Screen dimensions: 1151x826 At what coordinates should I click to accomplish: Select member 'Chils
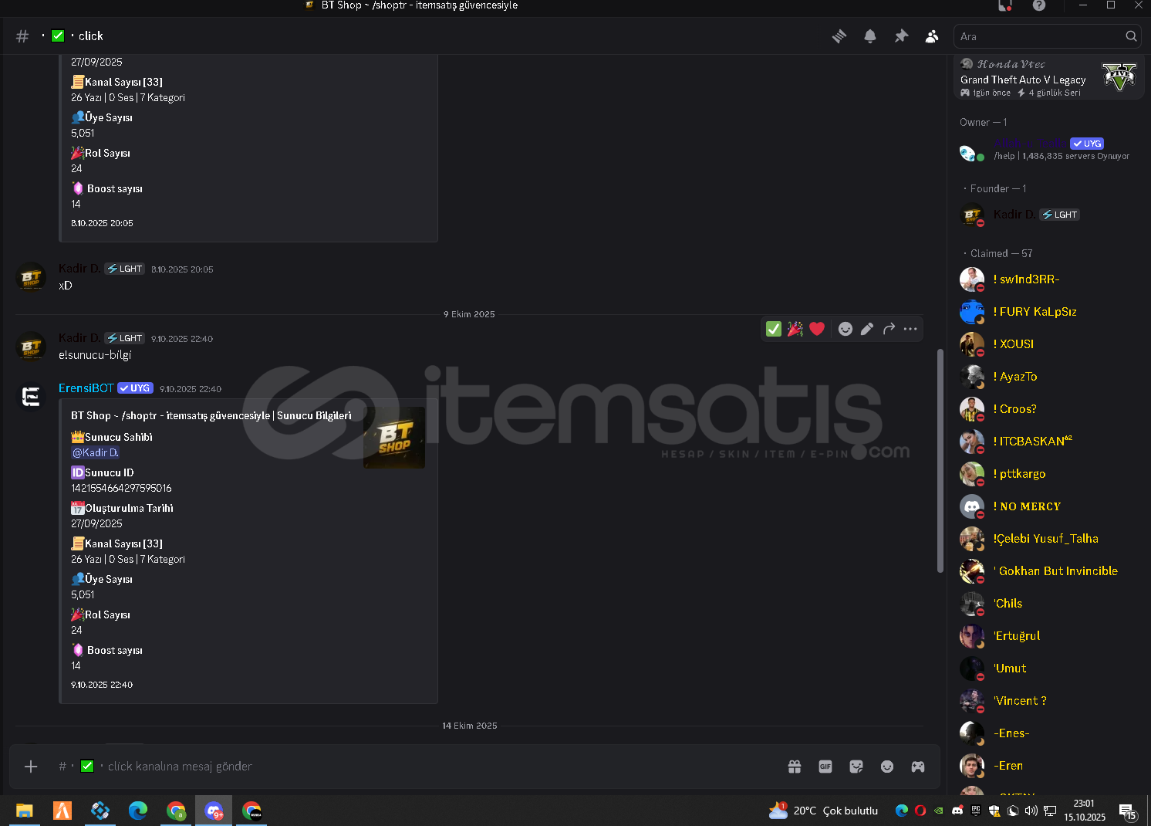[1046, 604]
